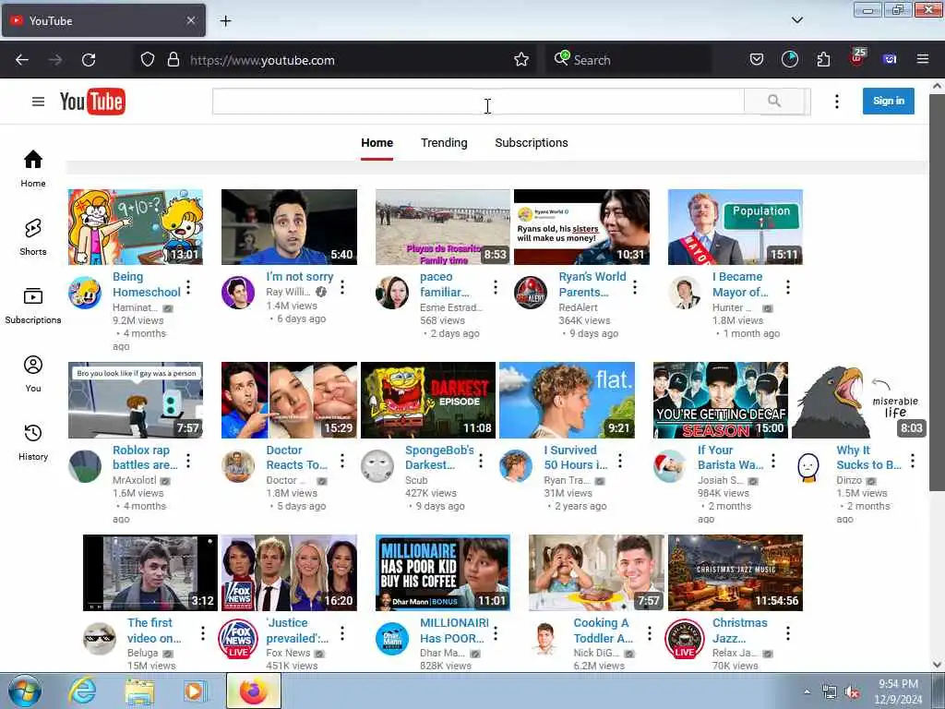Open Subscriptions in the left sidebar
Viewport: 945px width, 709px height.
(33, 306)
